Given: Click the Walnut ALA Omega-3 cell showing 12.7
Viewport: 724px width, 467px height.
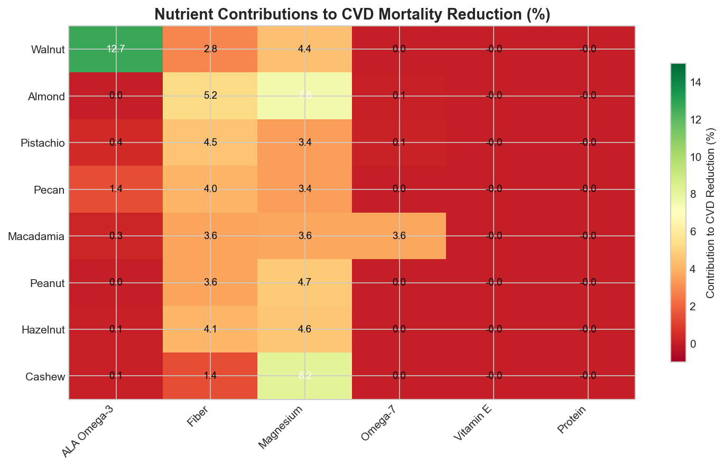Looking at the screenshot, I should [116, 50].
